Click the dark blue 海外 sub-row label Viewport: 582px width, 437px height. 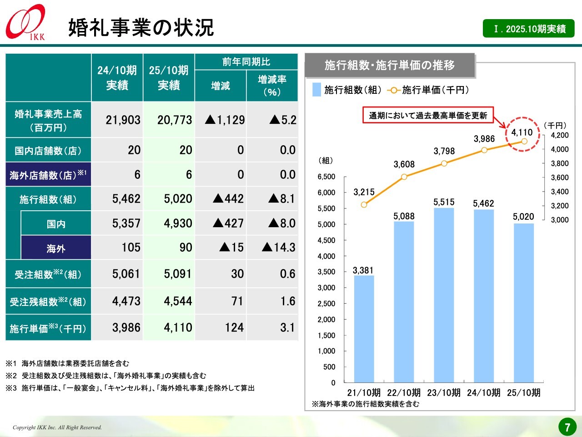(x=56, y=248)
